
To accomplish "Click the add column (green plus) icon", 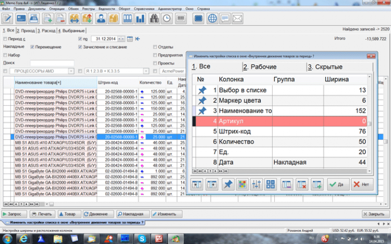I will (x=317, y=184).
